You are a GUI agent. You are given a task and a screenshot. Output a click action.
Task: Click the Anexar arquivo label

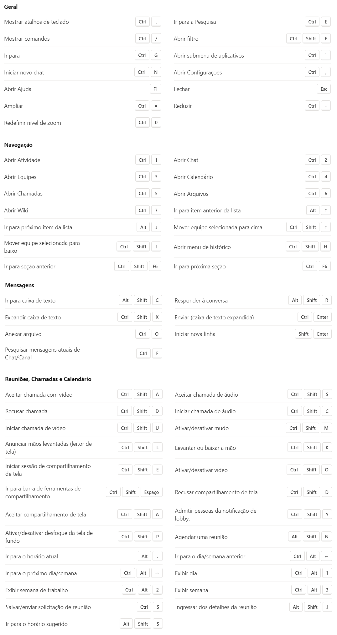coord(23,334)
